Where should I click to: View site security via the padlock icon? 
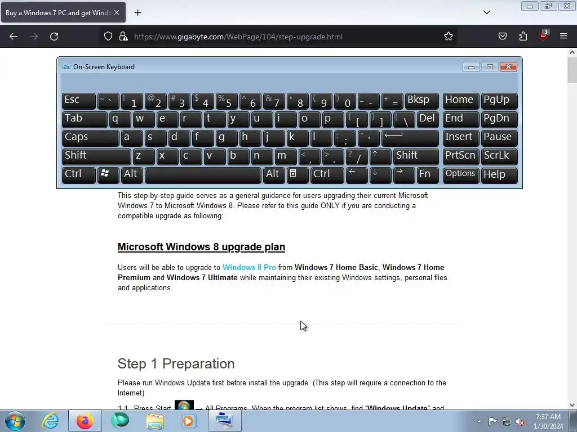[x=123, y=36]
